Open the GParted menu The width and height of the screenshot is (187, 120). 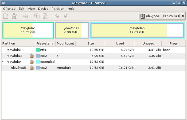[9, 9]
